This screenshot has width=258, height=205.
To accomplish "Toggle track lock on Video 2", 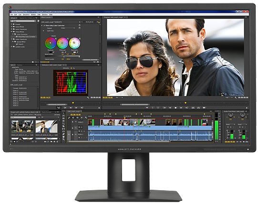I will [x=72, y=122].
